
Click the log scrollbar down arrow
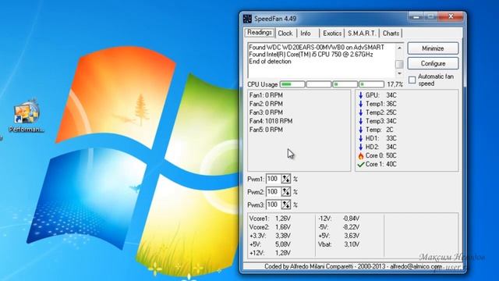(x=399, y=73)
